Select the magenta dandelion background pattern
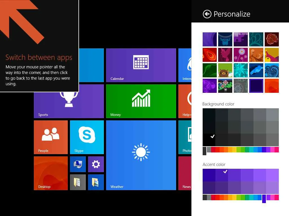The height and width of the screenshot is (216, 289). [x=241, y=55]
